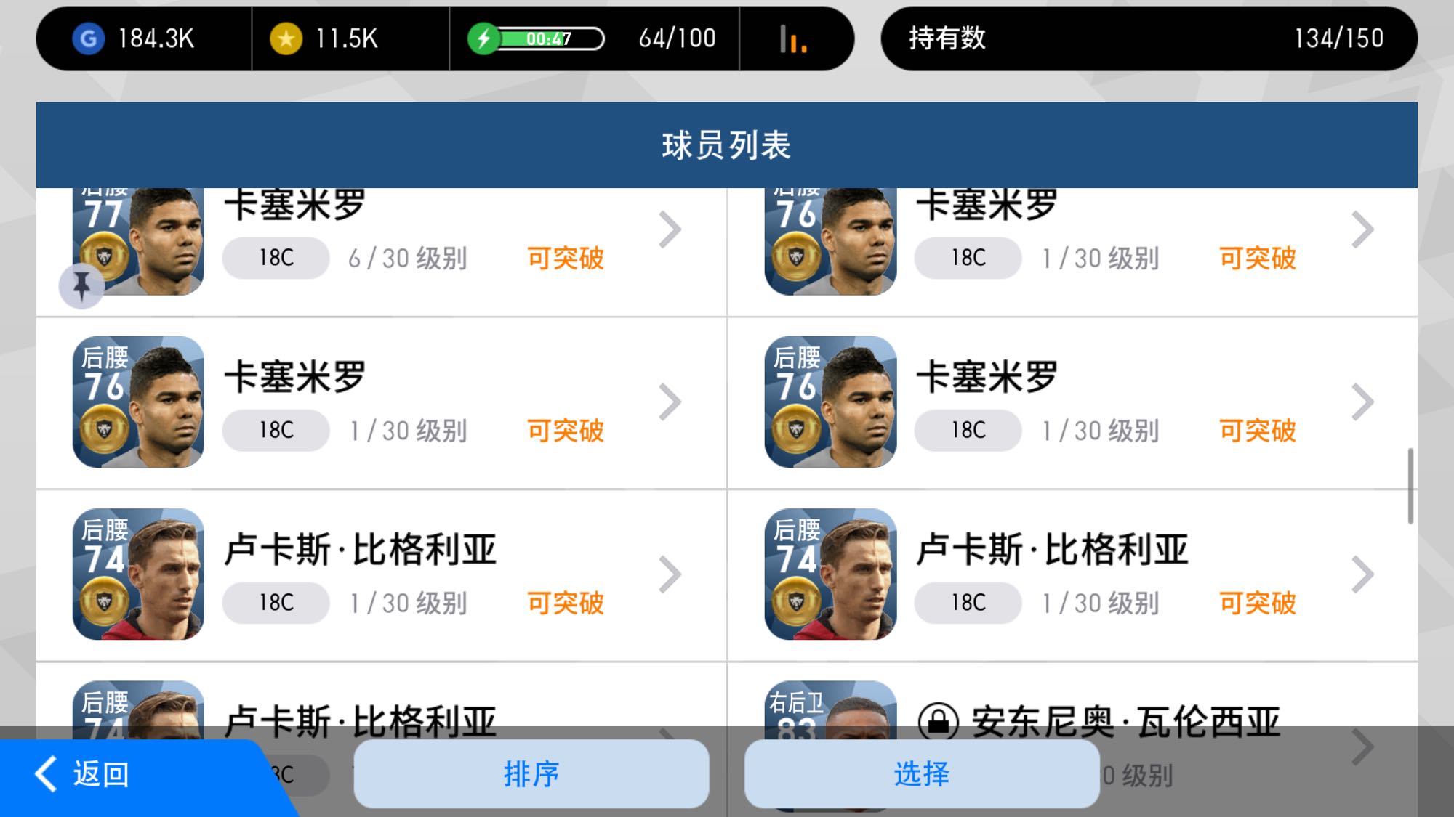The image size is (1454, 817).
Task: Select the right 76 卡塞米罗 portrait in second row
Action: point(830,402)
